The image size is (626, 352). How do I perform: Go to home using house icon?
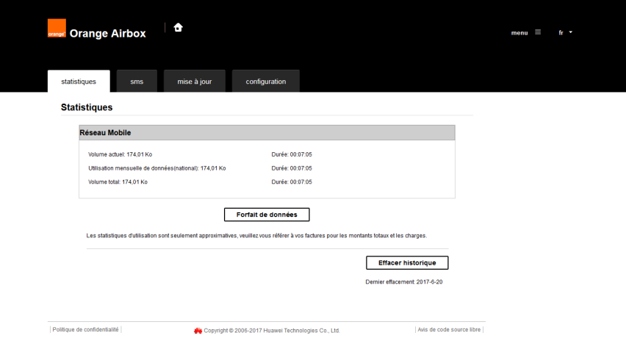pos(178,27)
